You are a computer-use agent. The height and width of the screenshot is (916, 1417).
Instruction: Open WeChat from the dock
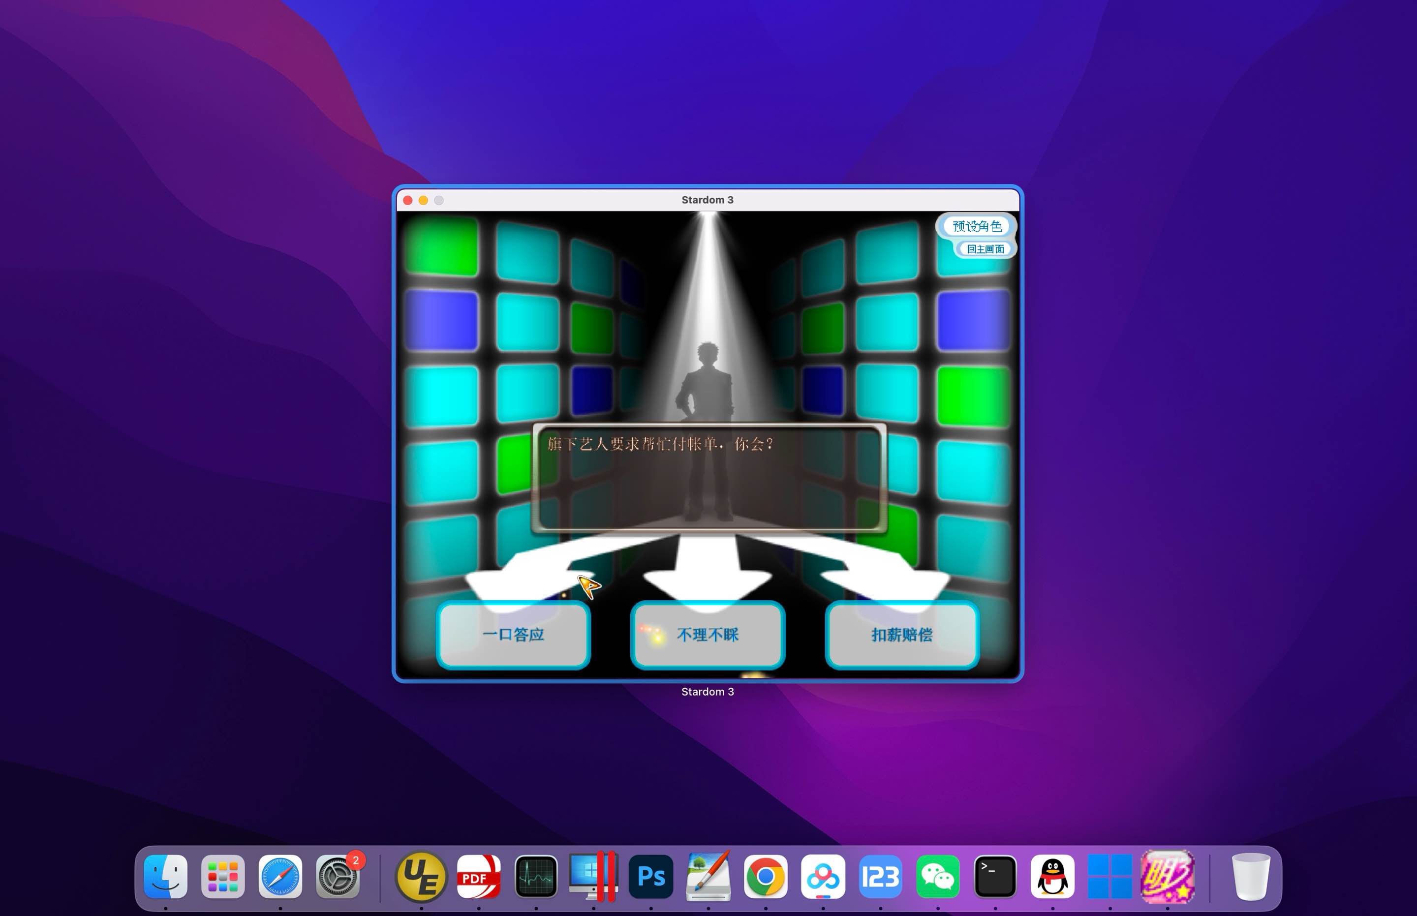tap(937, 876)
